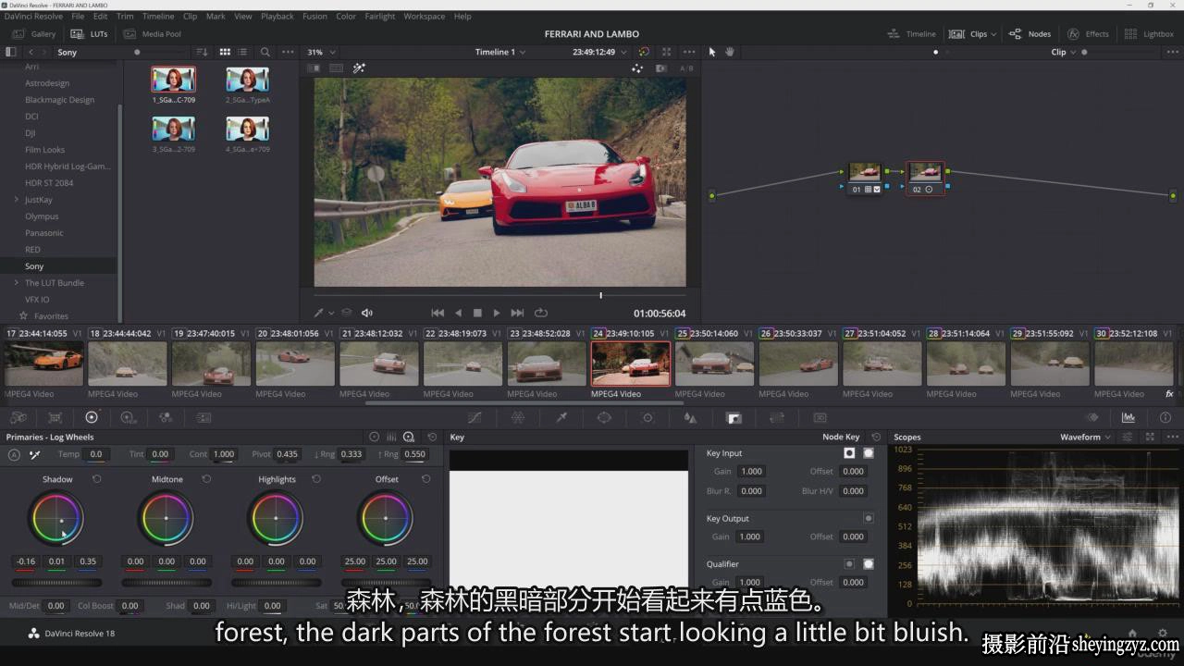Screen dimensions: 1184x666
Task: Open the node editor Clip dropdown
Action: [x=1063, y=53]
